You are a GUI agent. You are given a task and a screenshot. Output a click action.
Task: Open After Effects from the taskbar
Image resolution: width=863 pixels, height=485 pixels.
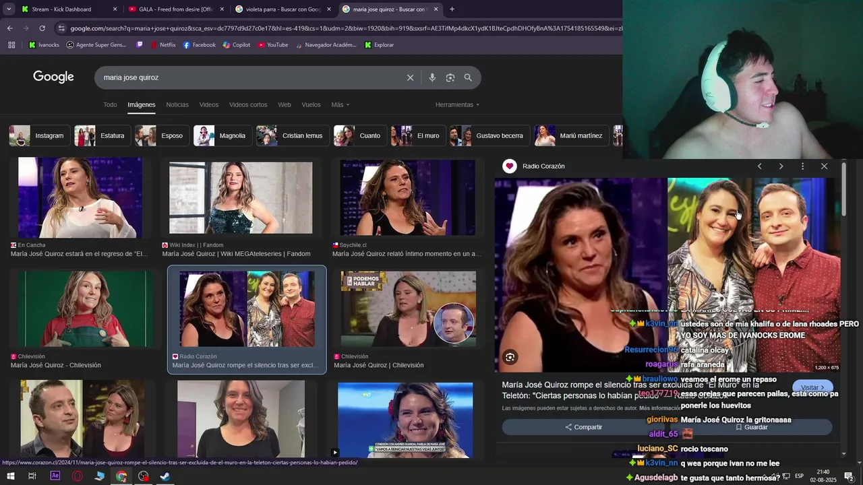[55, 476]
